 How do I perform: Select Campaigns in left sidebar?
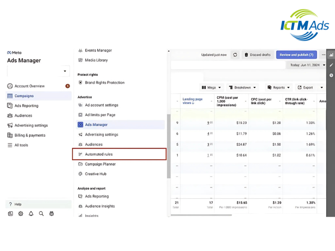pyautogui.click(x=39, y=96)
